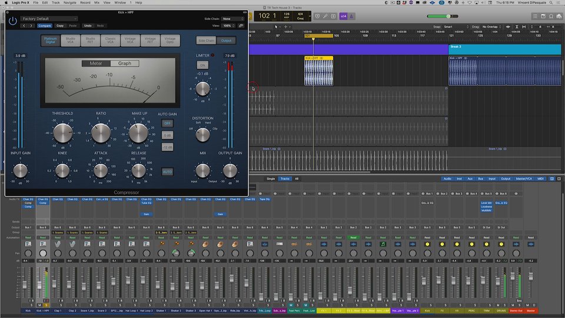Toggle Auto Gain OFF button
The height and width of the screenshot is (318, 565).
[x=167, y=123]
